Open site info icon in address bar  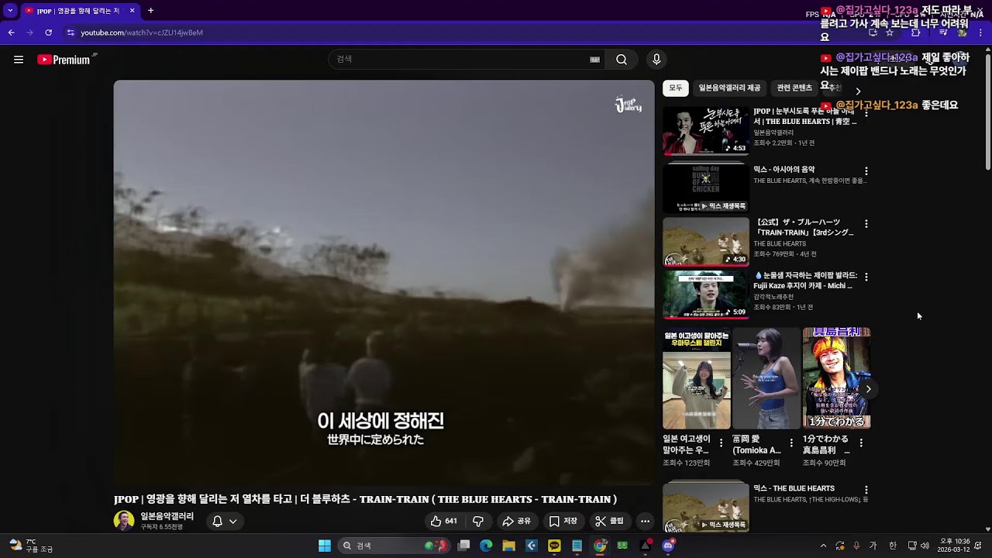71,33
